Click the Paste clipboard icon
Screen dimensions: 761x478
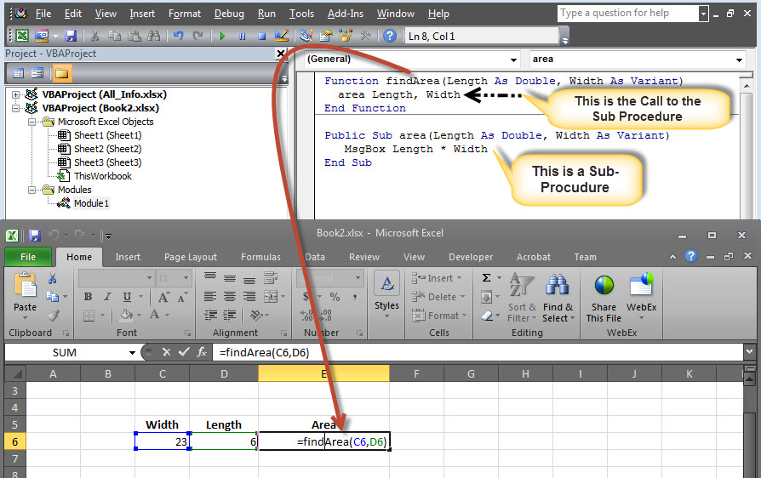point(25,293)
